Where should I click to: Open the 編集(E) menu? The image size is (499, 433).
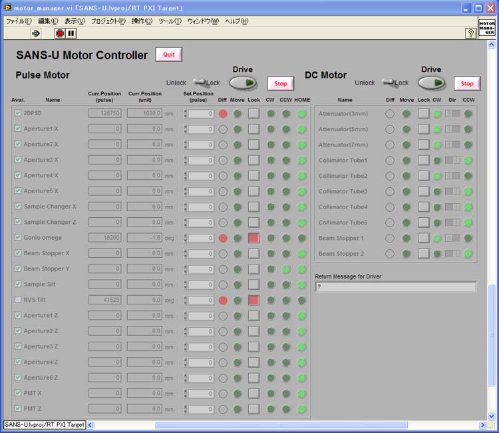(x=48, y=21)
